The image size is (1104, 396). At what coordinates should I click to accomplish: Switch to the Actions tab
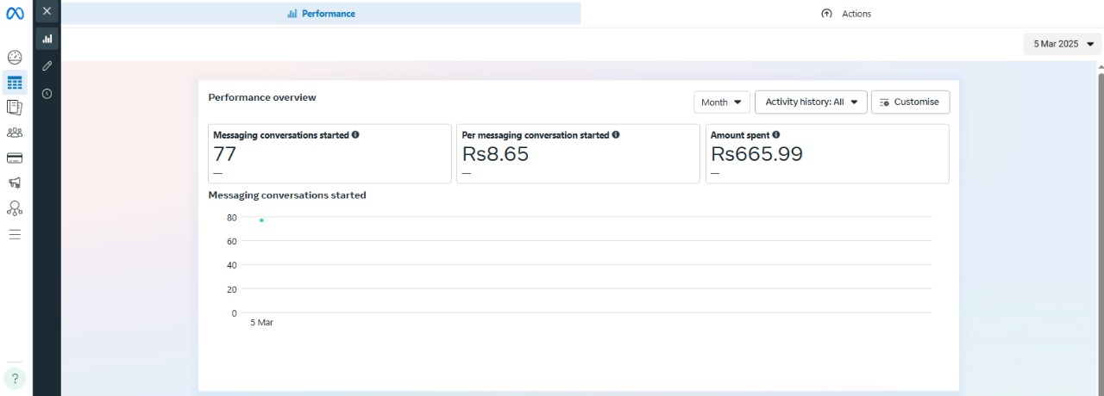pos(845,14)
